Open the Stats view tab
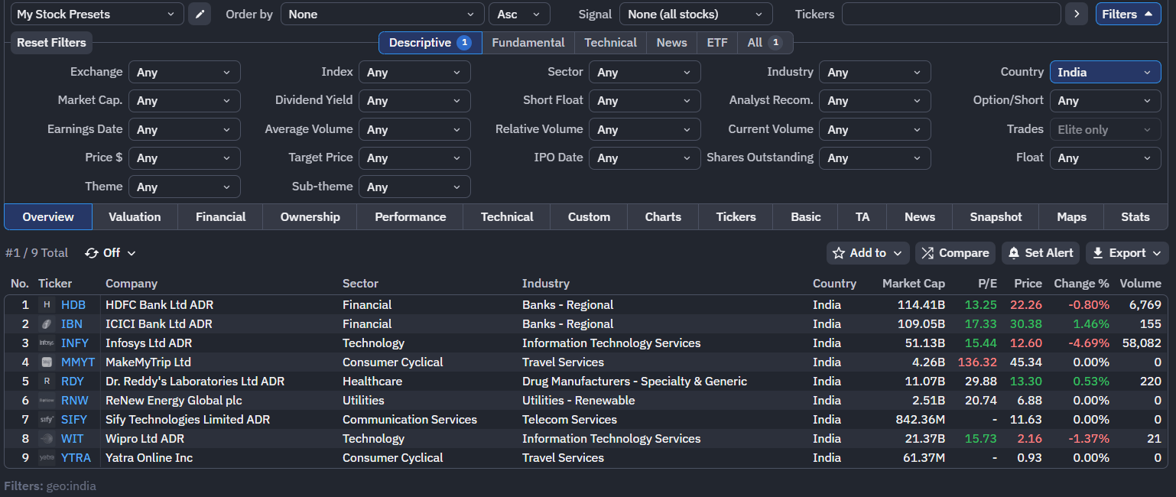This screenshot has height=497, width=1176. (x=1135, y=217)
